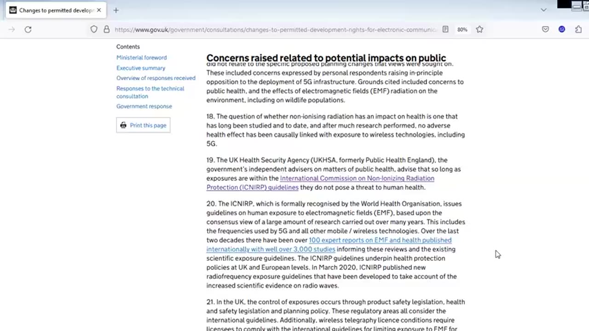Click the Print this page button

(x=143, y=125)
